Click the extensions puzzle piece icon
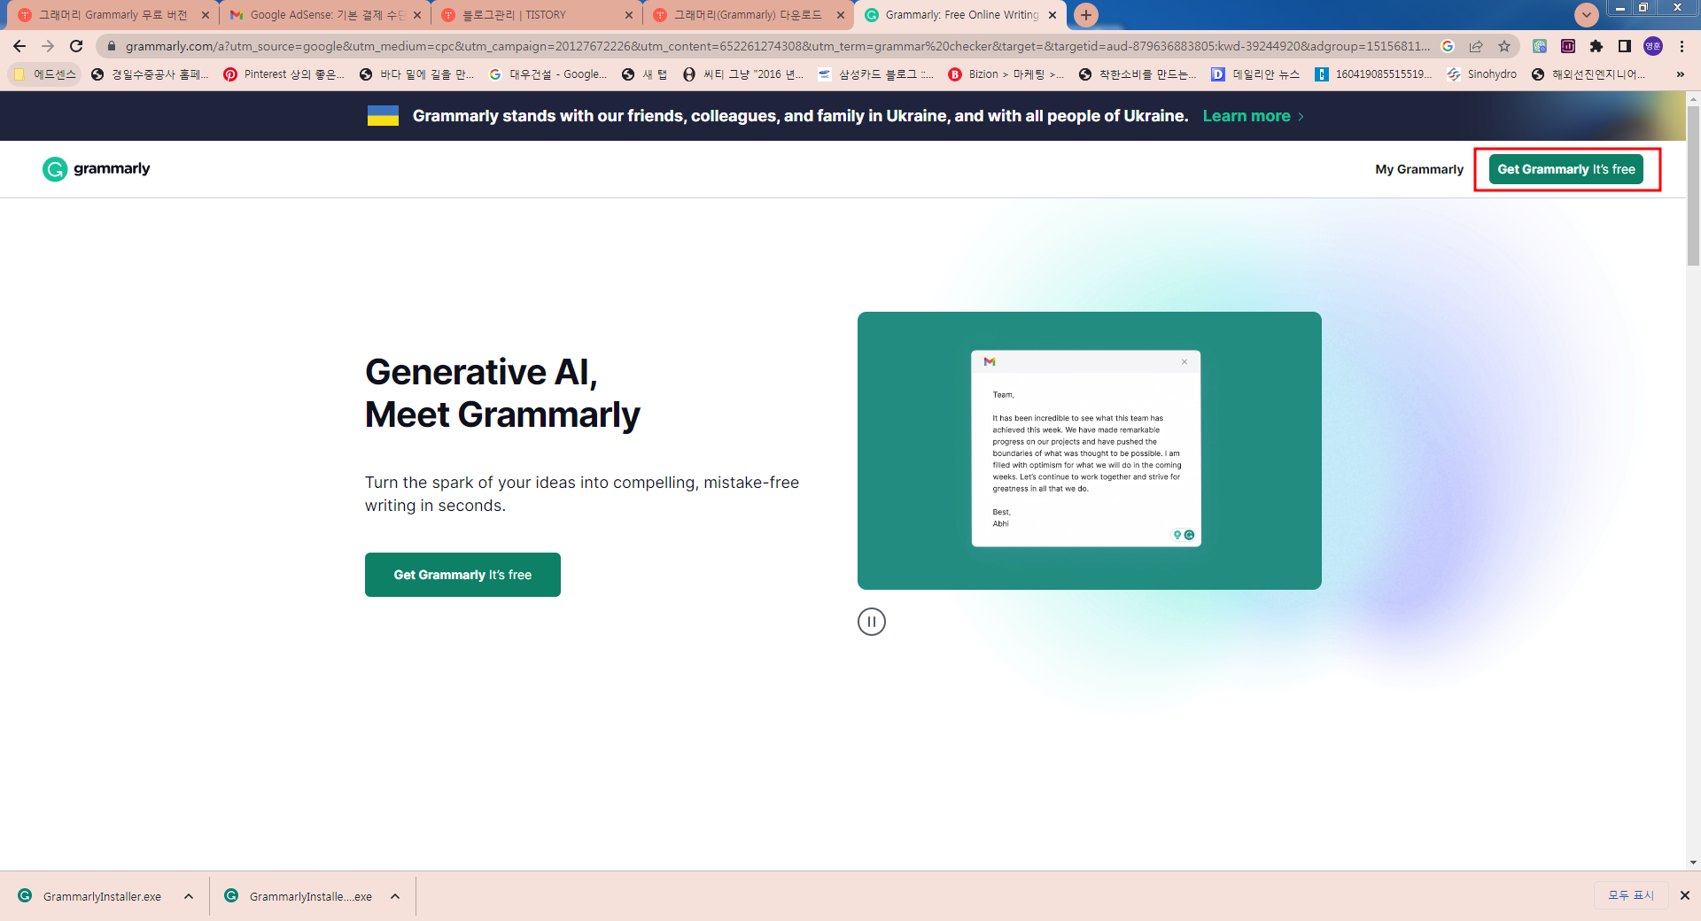This screenshot has width=1701, height=921. (x=1597, y=46)
